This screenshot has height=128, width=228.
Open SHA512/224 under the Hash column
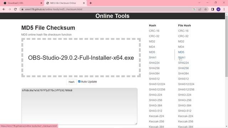[x=157, y=84]
